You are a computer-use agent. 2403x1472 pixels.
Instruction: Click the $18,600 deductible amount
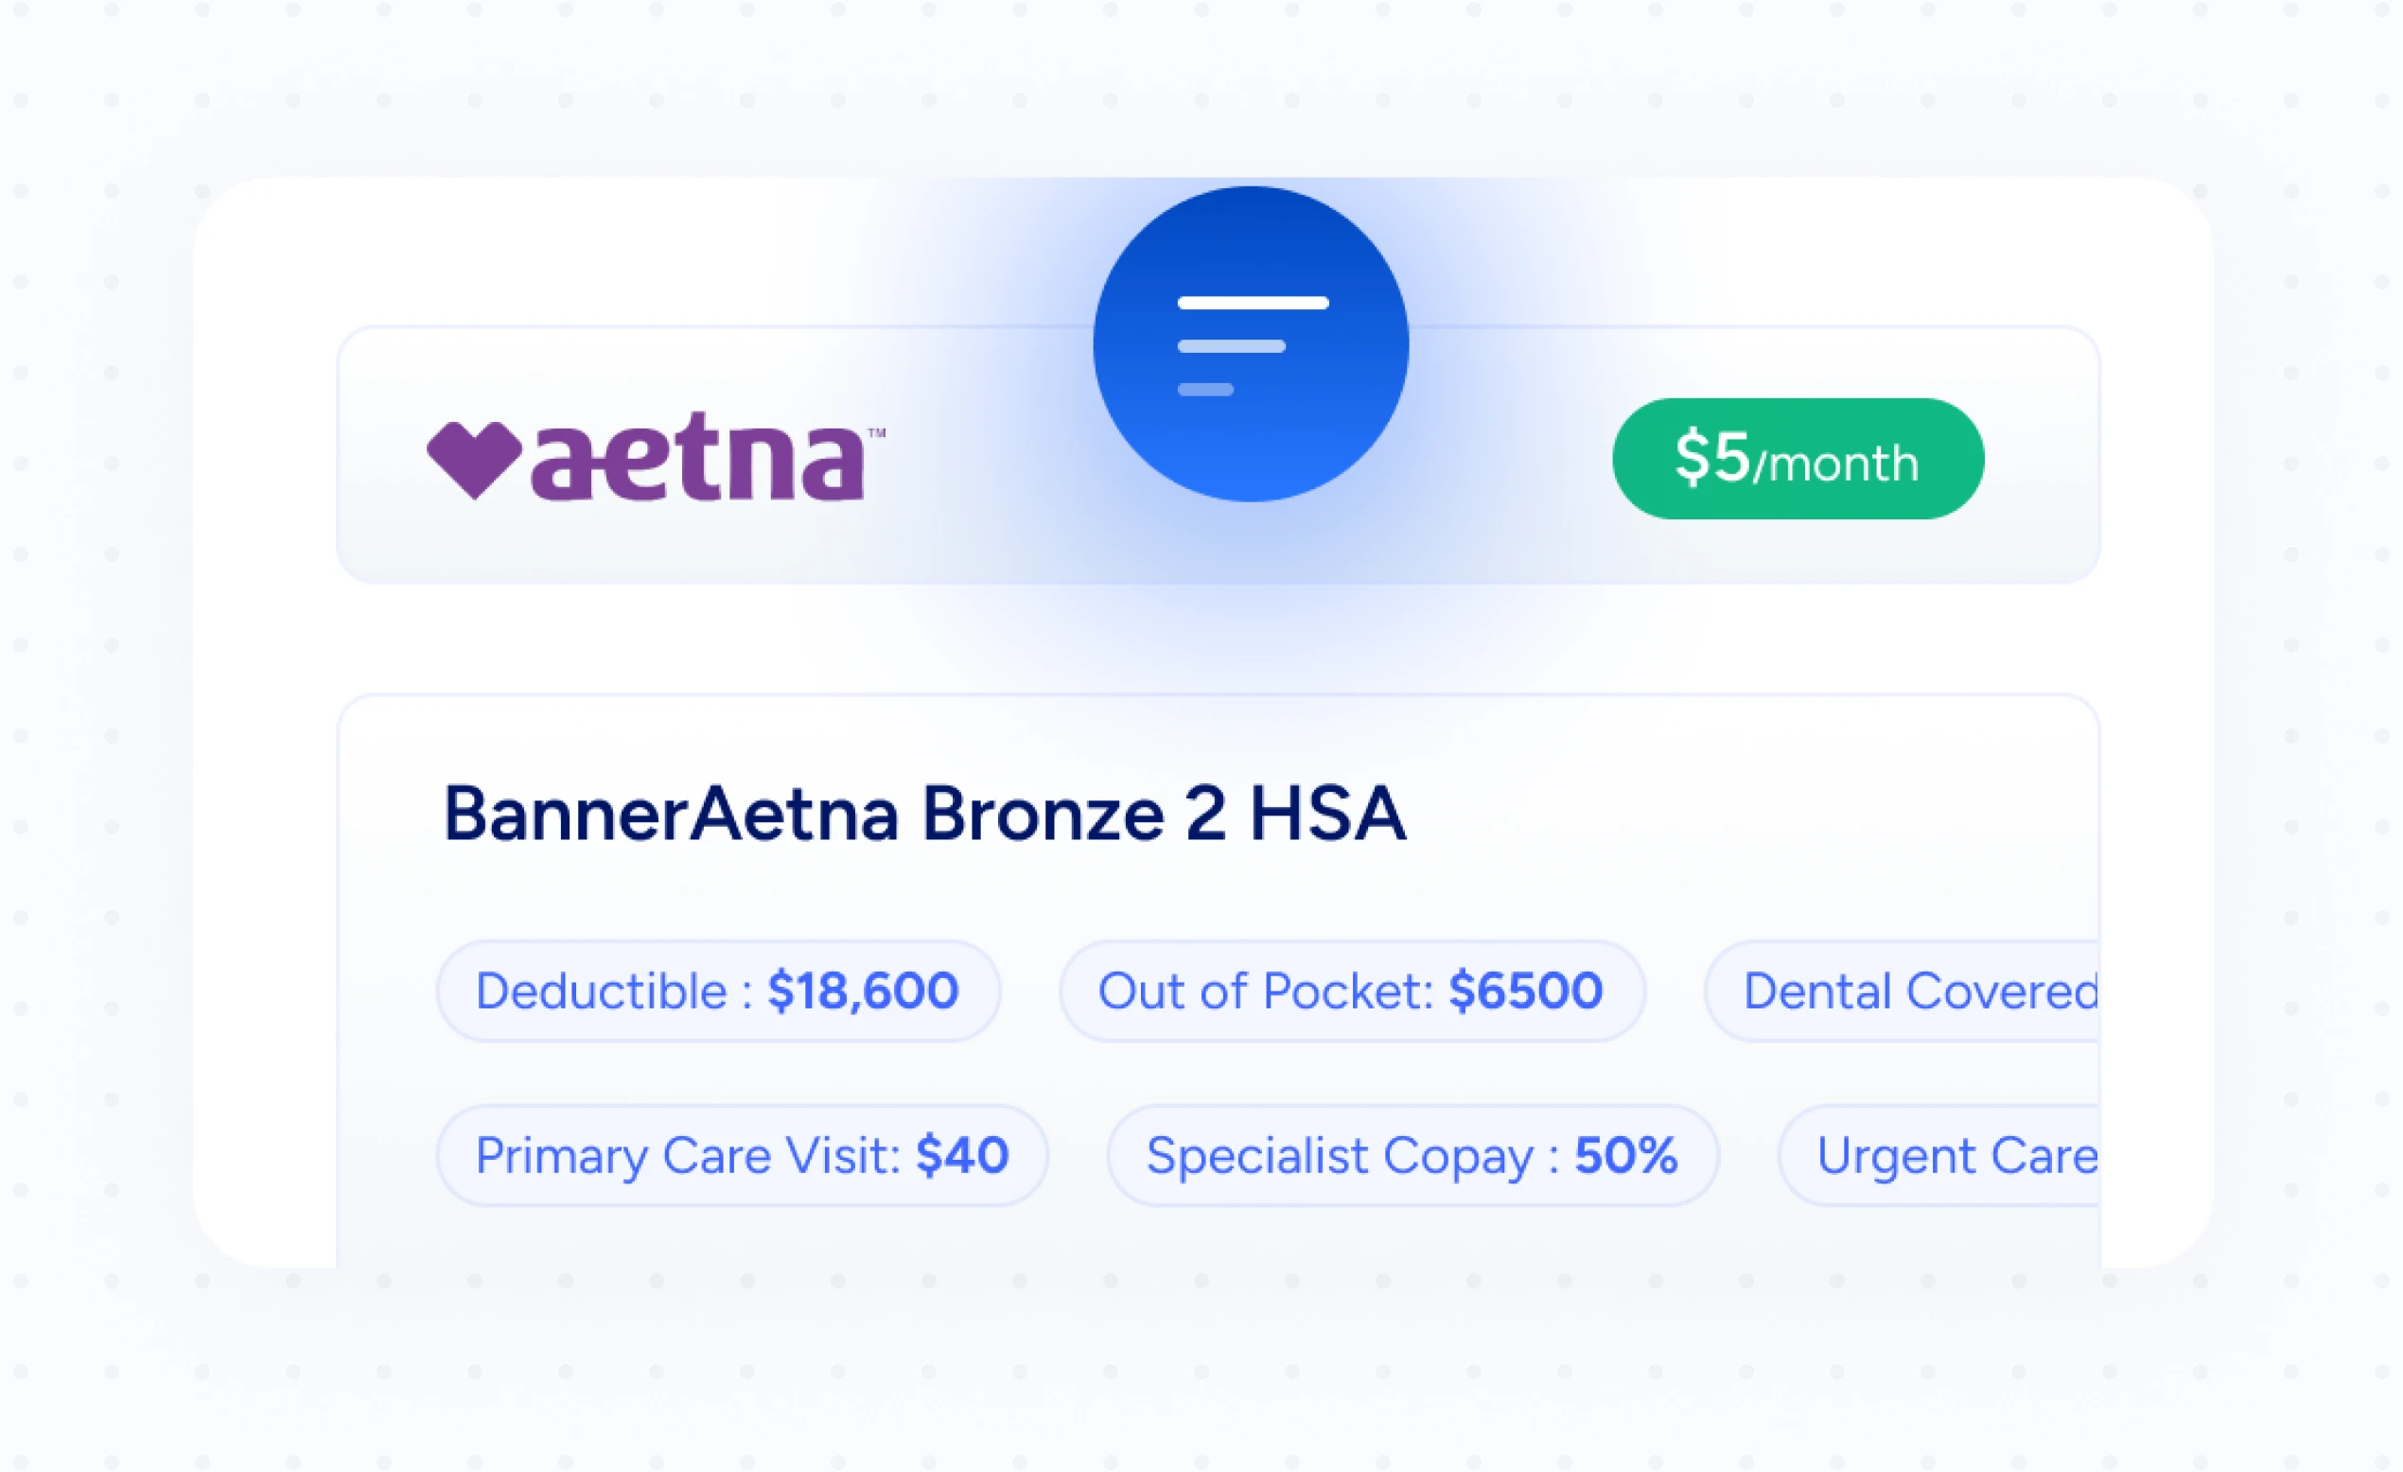coord(863,991)
